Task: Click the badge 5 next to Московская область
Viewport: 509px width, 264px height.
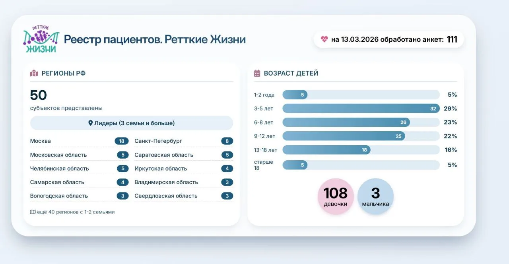Action: [x=123, y=155]
